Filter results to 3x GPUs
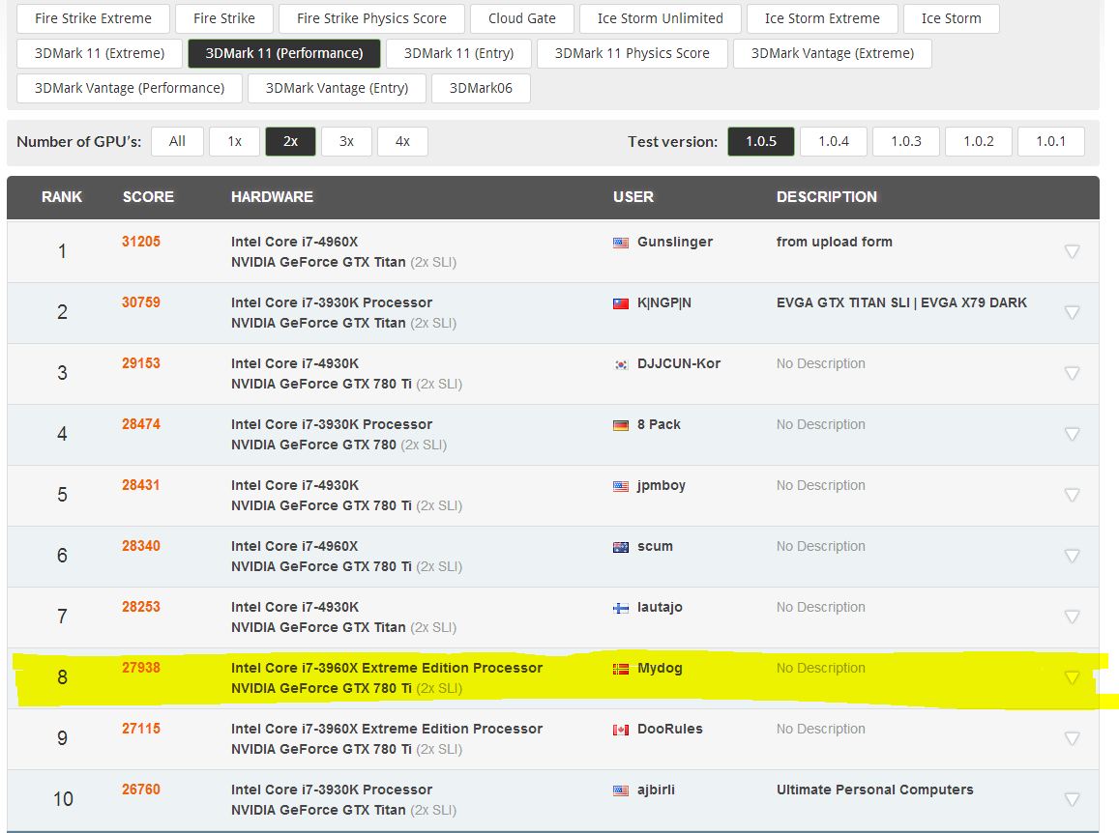1119x833 pixels. 347,141
